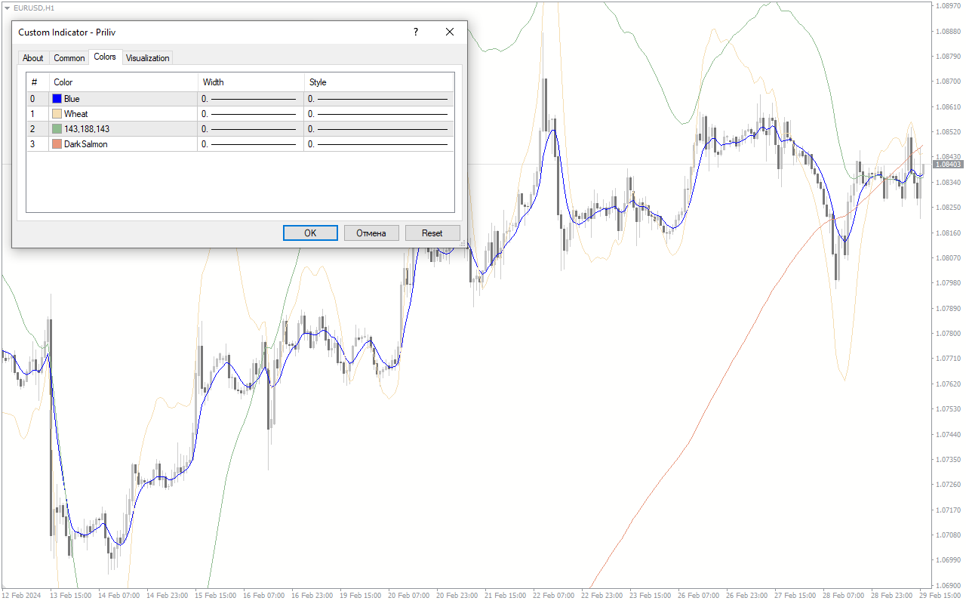Viewport: 966px width, 604px height.
Task: Select row number 3 cell
Action: coord(38,144)
